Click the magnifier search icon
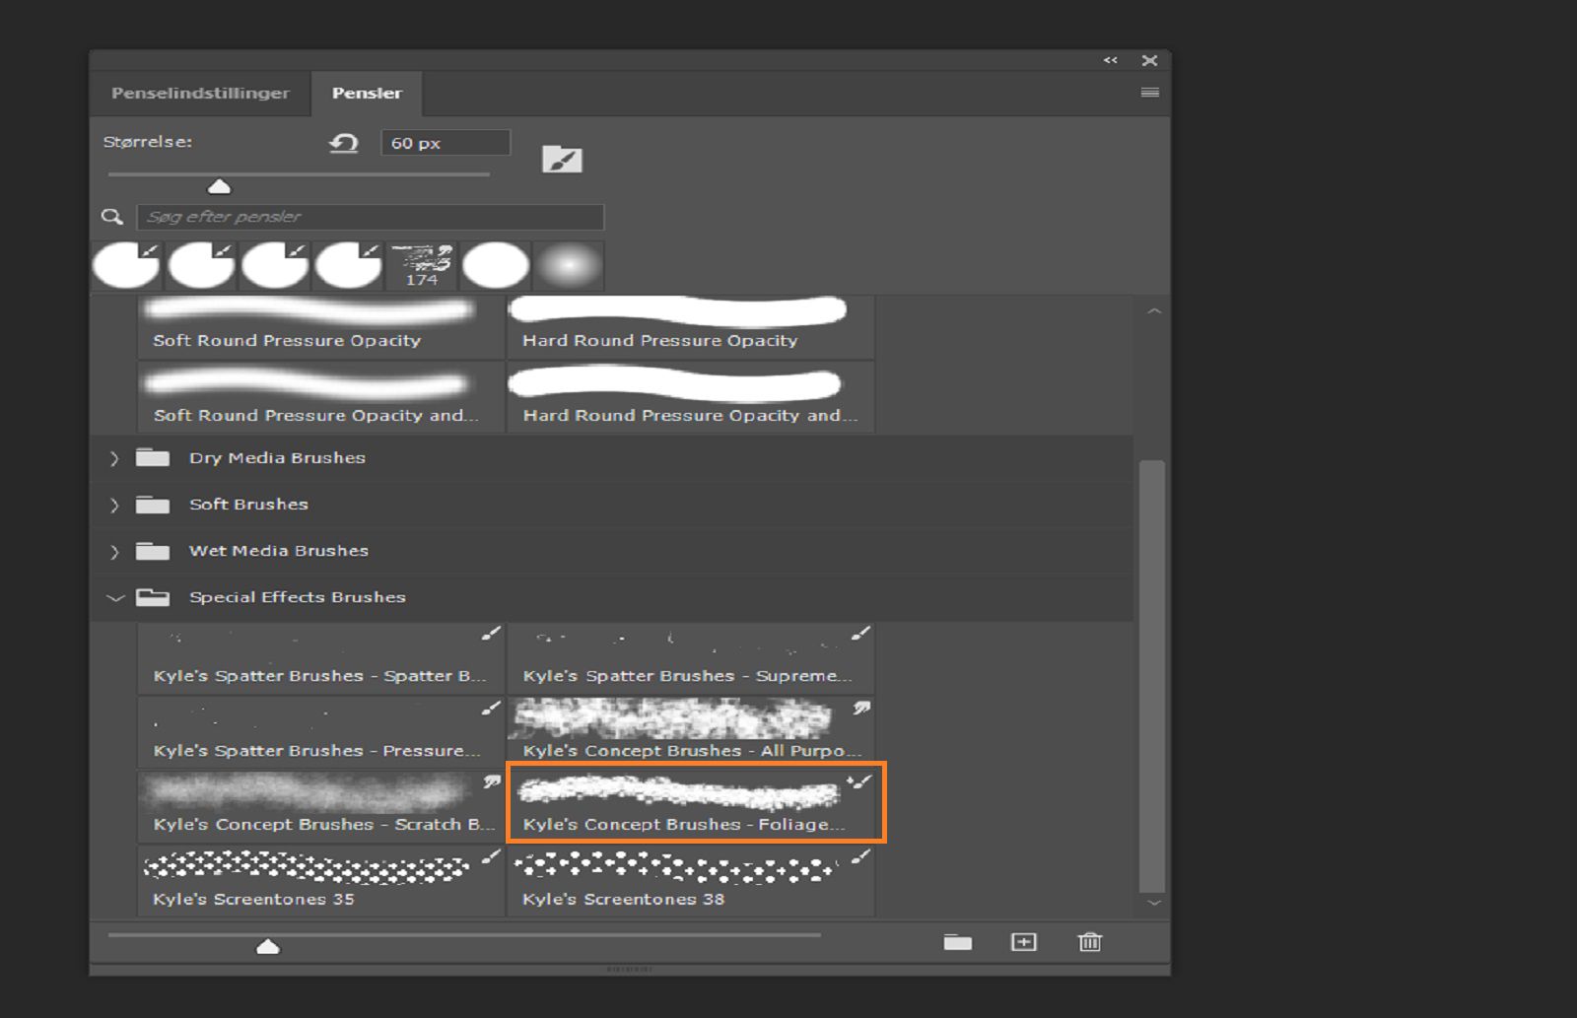The width and height of the screenshot is (1577, 1018). click(112, 217)
